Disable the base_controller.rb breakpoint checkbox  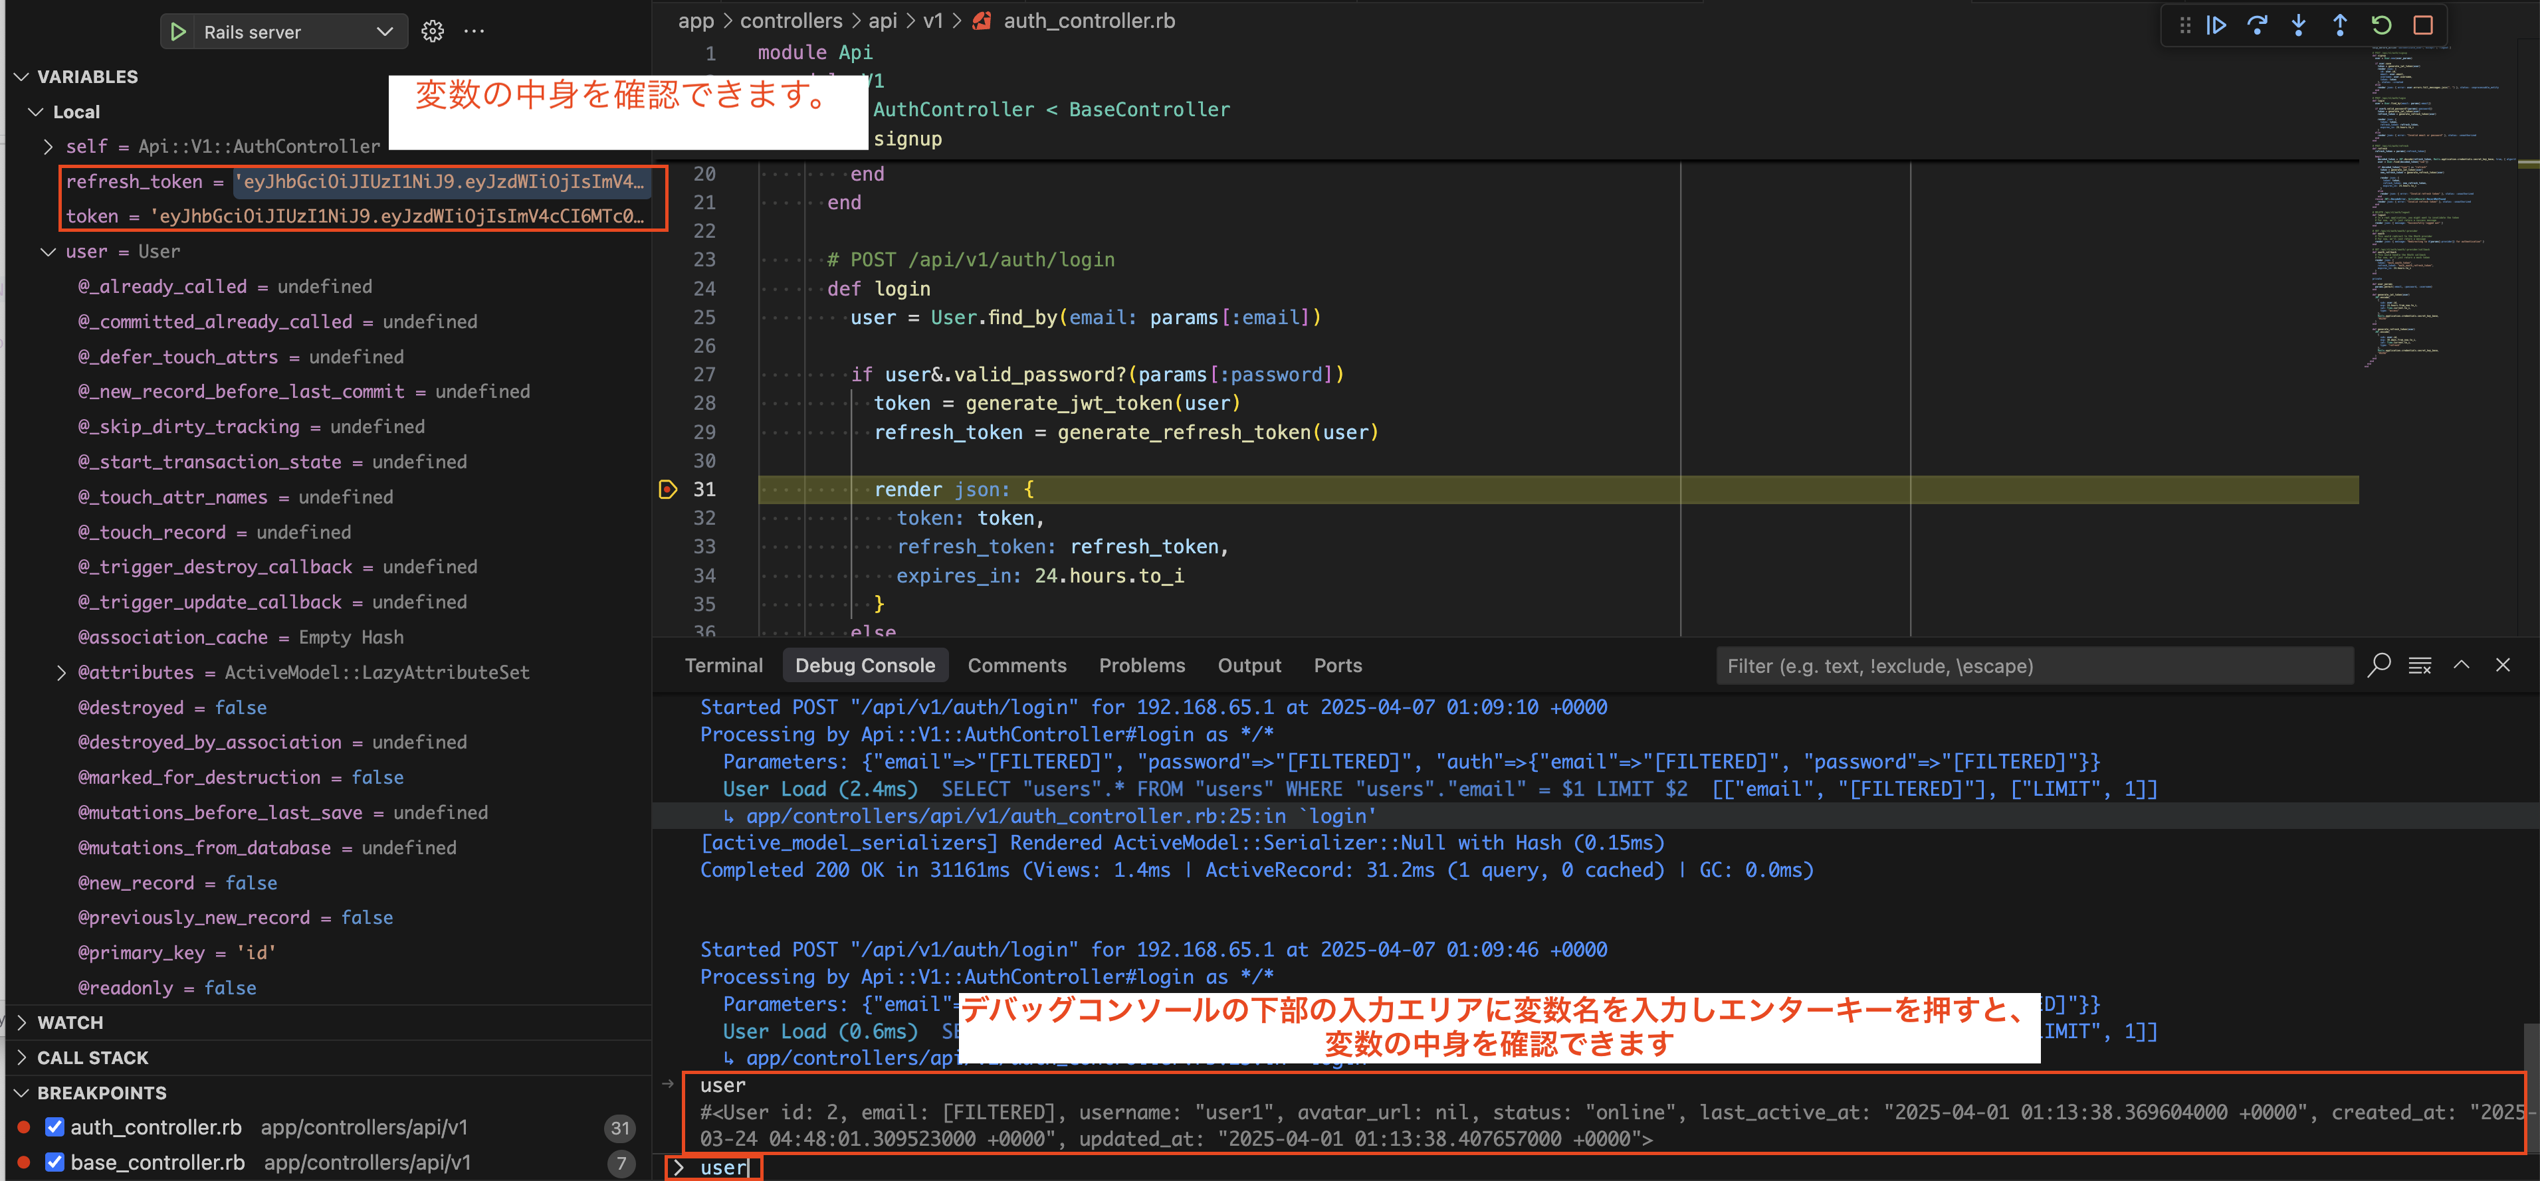54,1162
